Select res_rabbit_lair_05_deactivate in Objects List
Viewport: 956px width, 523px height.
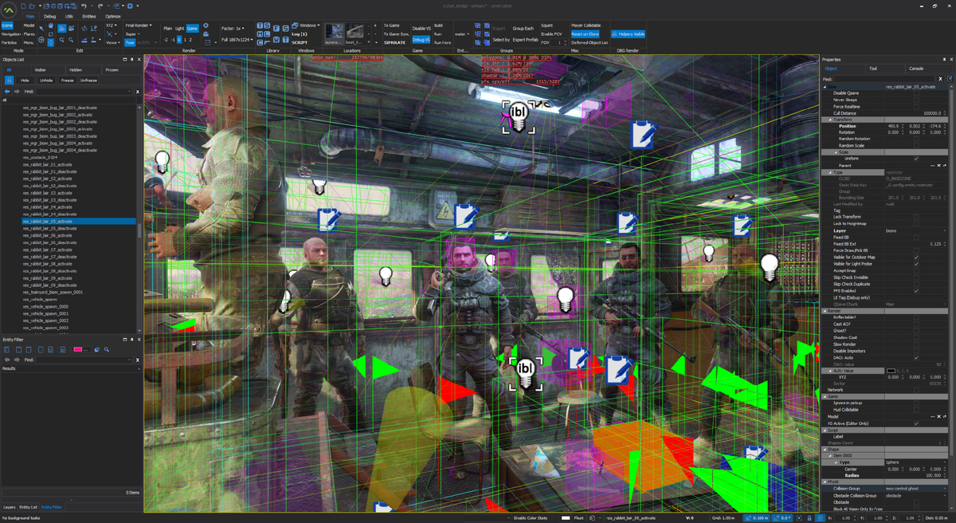[x=50, y=228]
